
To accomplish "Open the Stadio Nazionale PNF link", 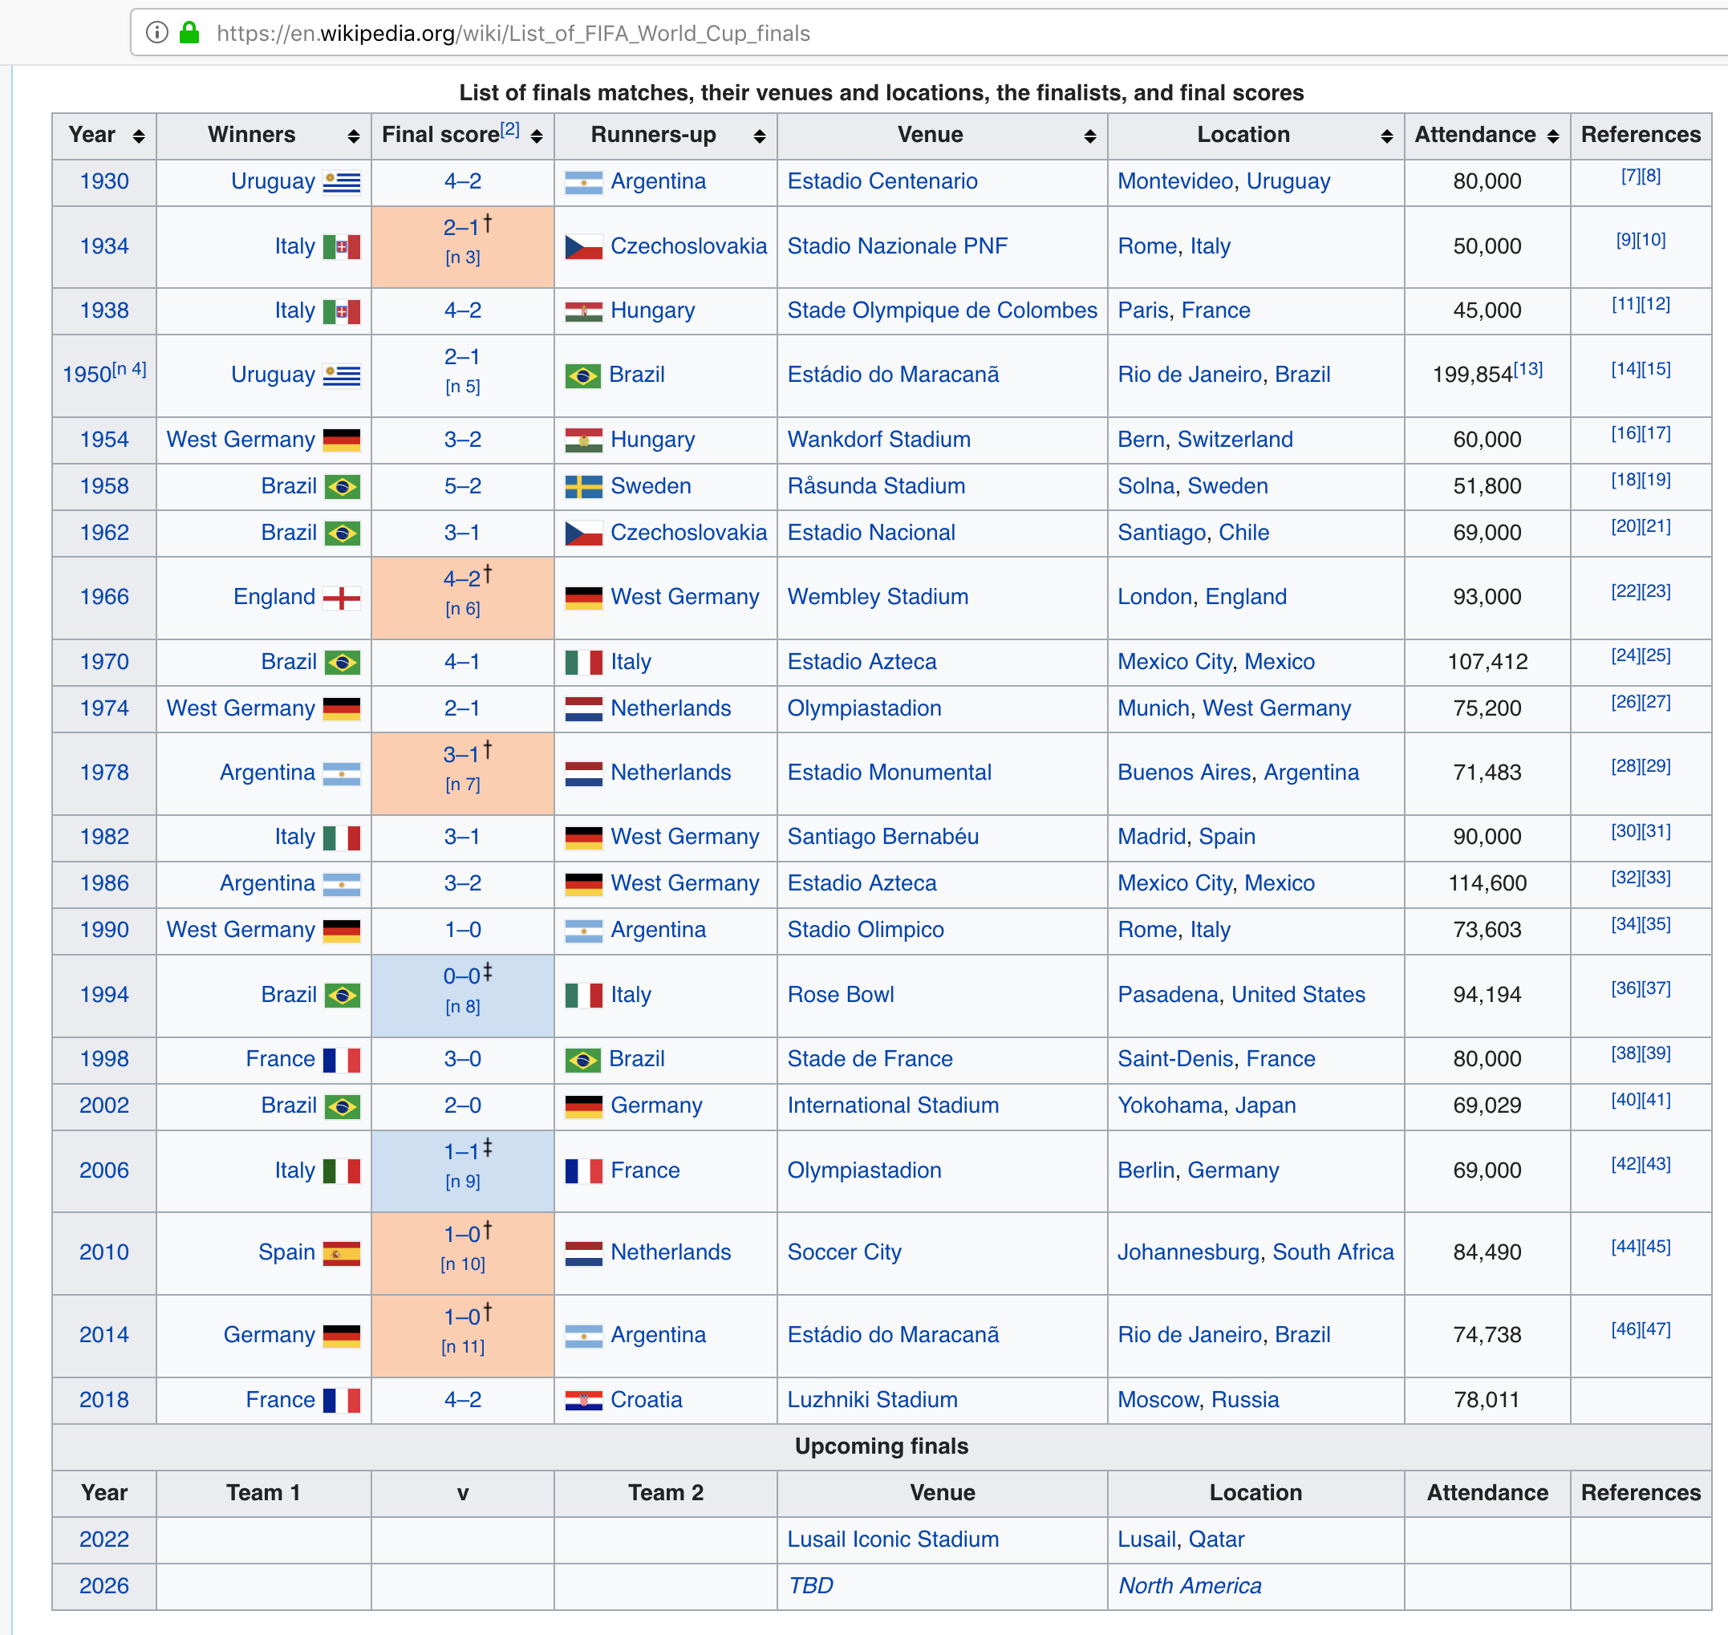I will [x=897, y=245].
